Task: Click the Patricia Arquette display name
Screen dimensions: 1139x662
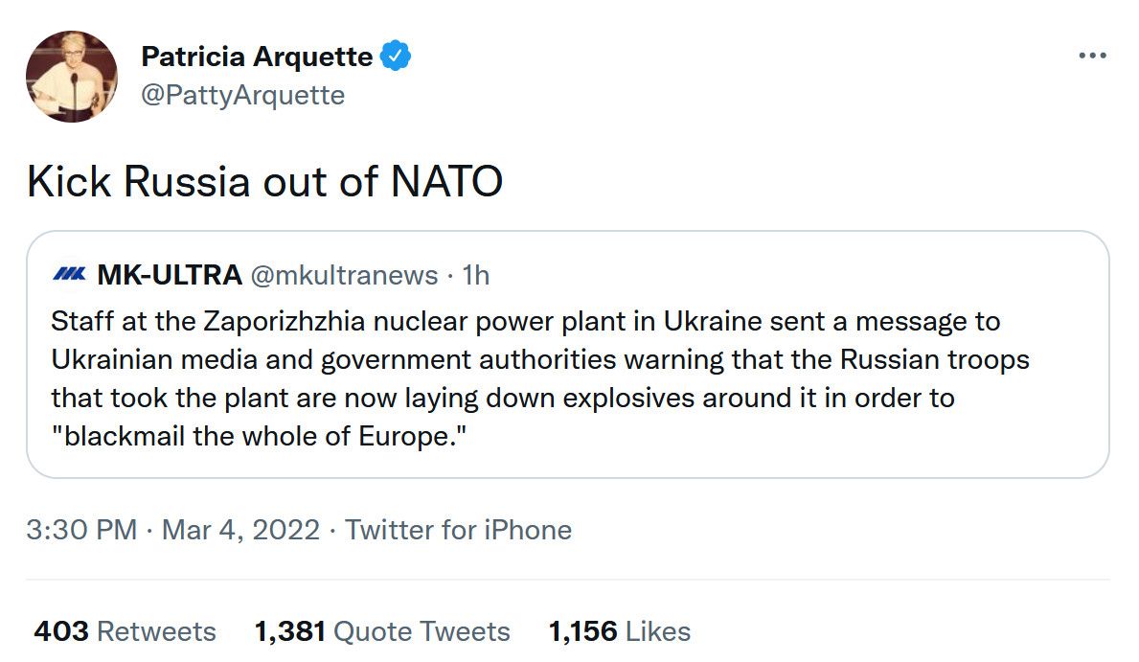Action: click(x=257, y=57)
